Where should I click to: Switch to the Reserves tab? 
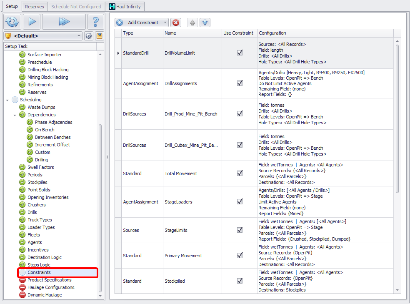click(34, 7)
